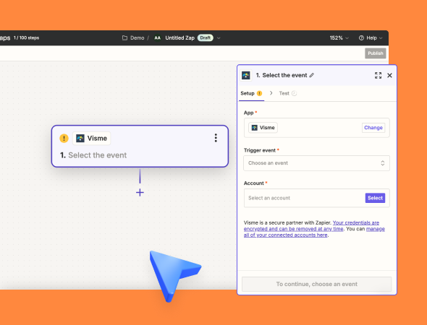Click the Publish button
The height and width of the screenshot is (325, 427).
[376, 53]
